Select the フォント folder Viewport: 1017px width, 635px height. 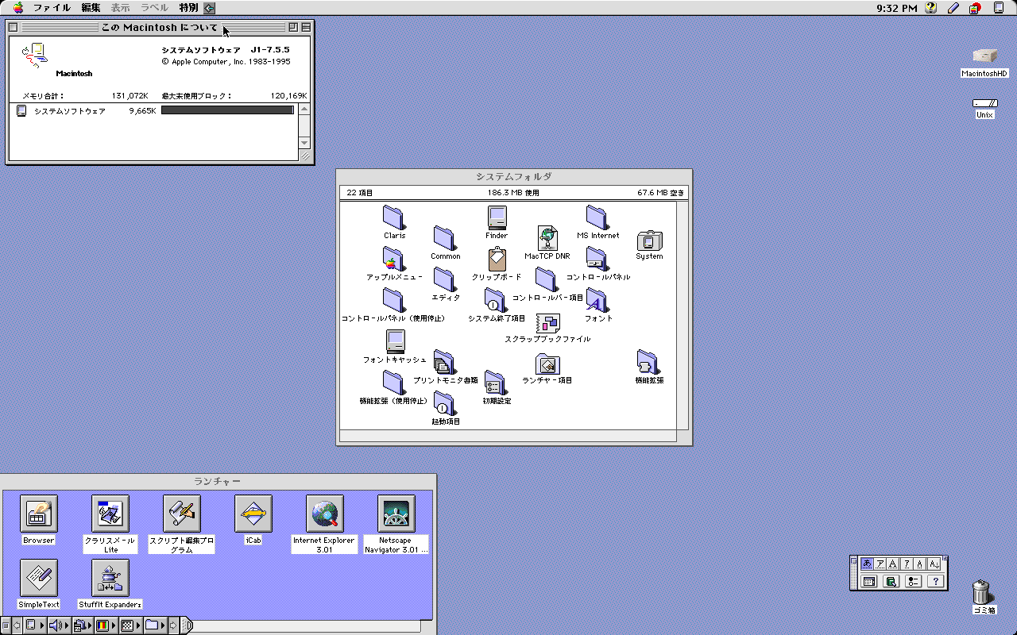pos(597,300)
